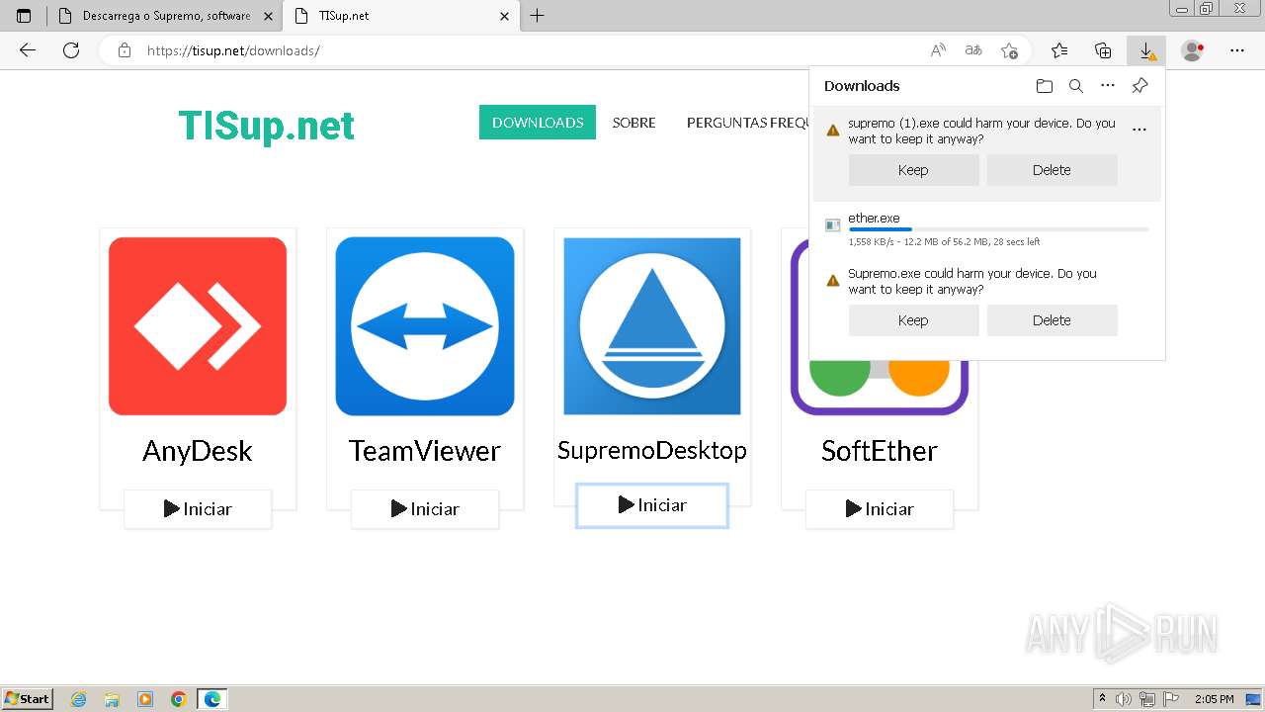Start the TeamViewer download with Iniciar

[425, 509]
